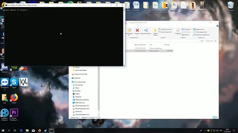Image resolution: width=238 pixels, height=133 pixels.
Task: Open Steam from the taskbar
Action: click(45, 130)
